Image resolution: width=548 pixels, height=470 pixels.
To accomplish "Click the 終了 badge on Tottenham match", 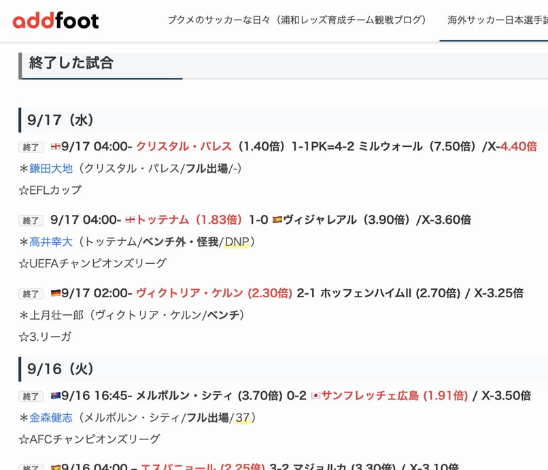I will (31, 220).
